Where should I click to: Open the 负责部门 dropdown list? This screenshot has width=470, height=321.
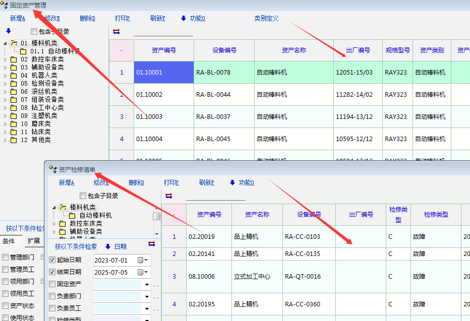pyautogui.click(x=147, y=296)
